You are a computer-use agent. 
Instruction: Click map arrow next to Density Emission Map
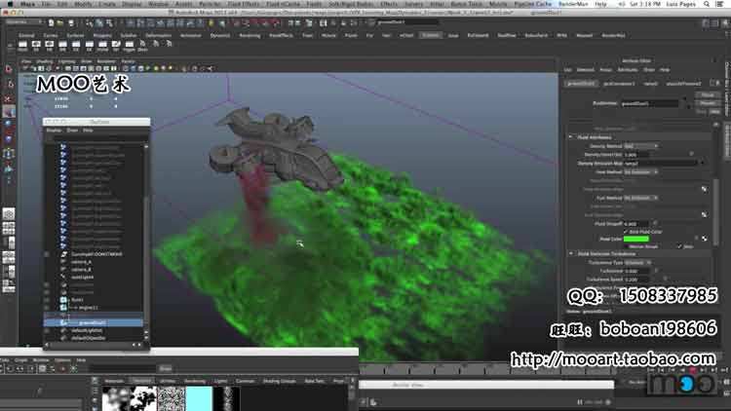point(703,163)
